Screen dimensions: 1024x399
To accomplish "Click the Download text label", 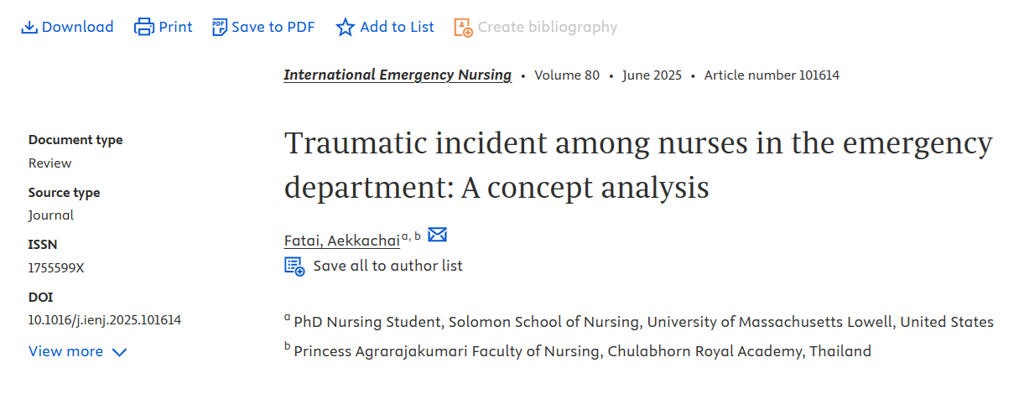I will 78,27.
